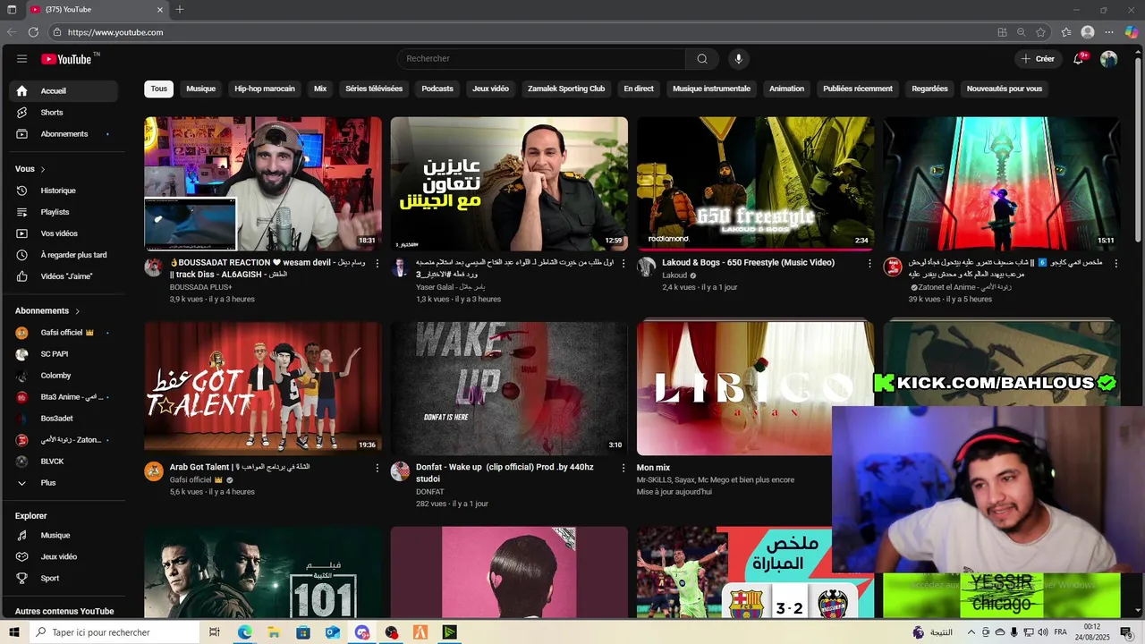Open menu for Donfat Wake up video

pyautogui.click(x=623, y=468)
